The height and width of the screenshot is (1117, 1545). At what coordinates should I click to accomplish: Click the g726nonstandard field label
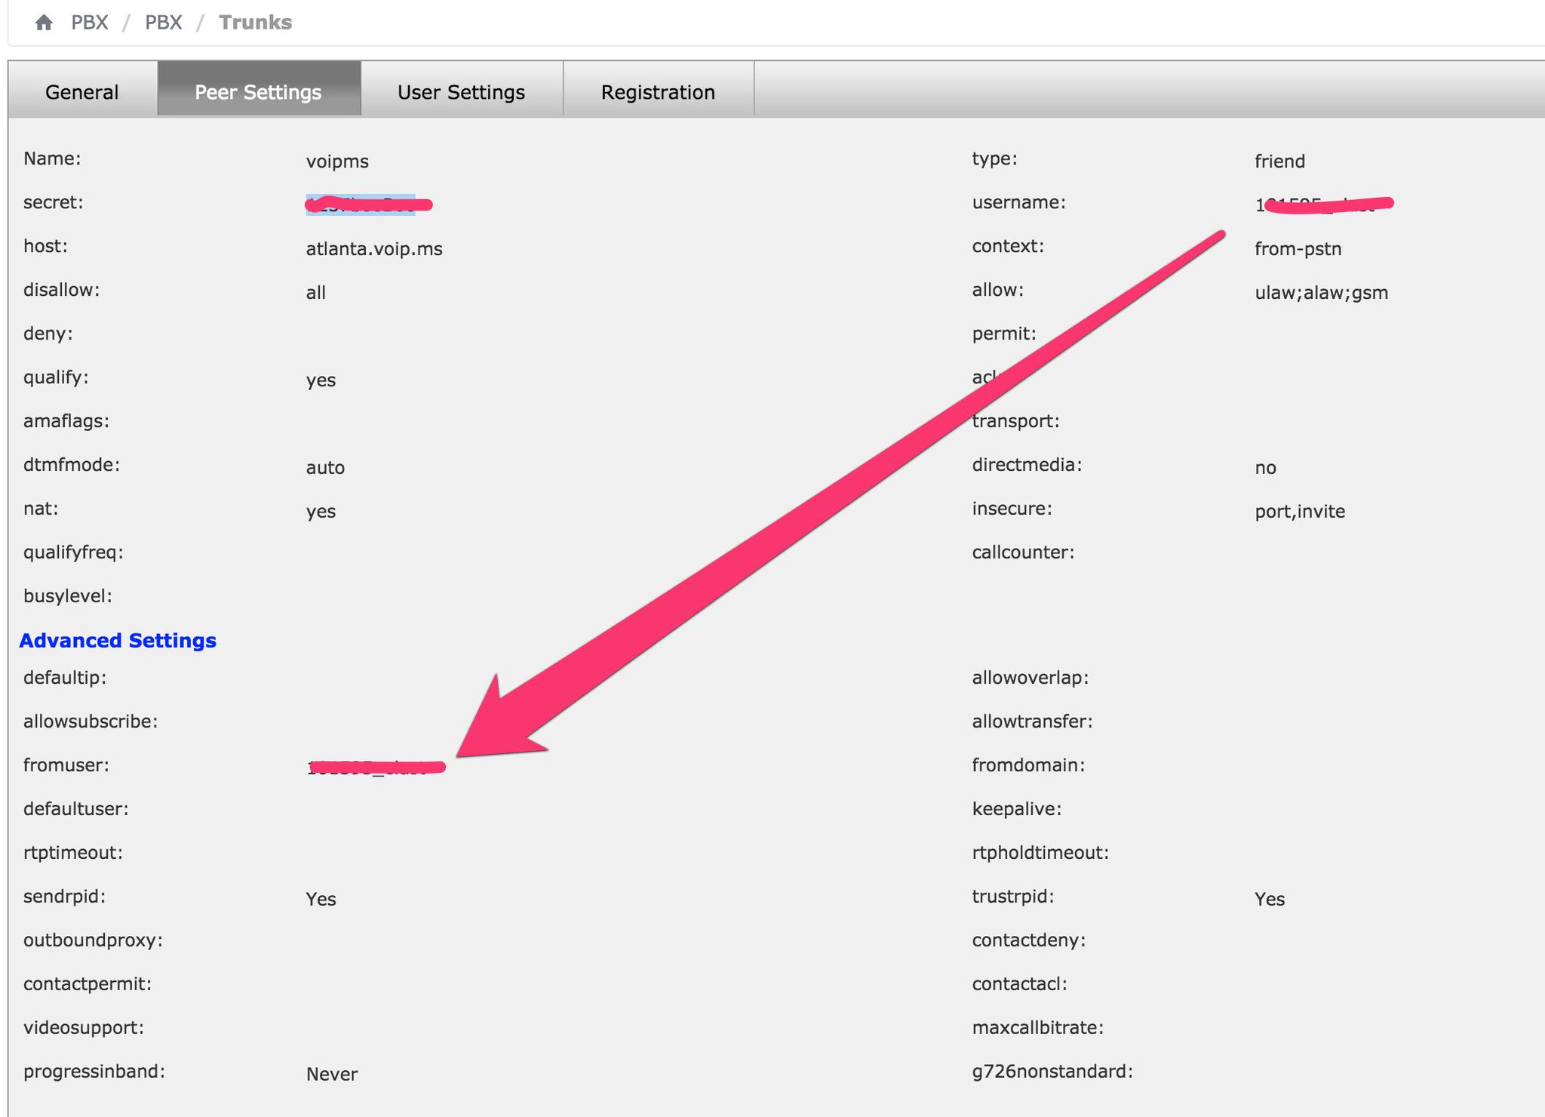click(x=1053, y=1072)
